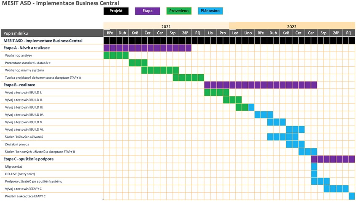The image size is (356, 202).
Task: Select the purple Etapa legend box
Action: (x=147, y=11)
